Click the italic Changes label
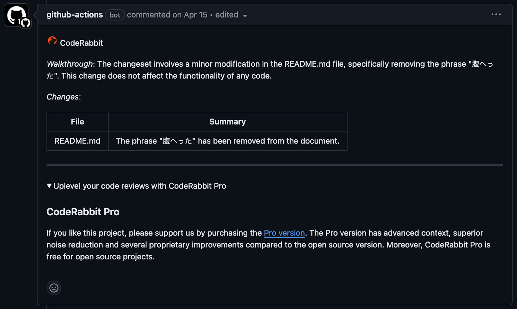The image size is (517, 309). [x=63, y=97]
